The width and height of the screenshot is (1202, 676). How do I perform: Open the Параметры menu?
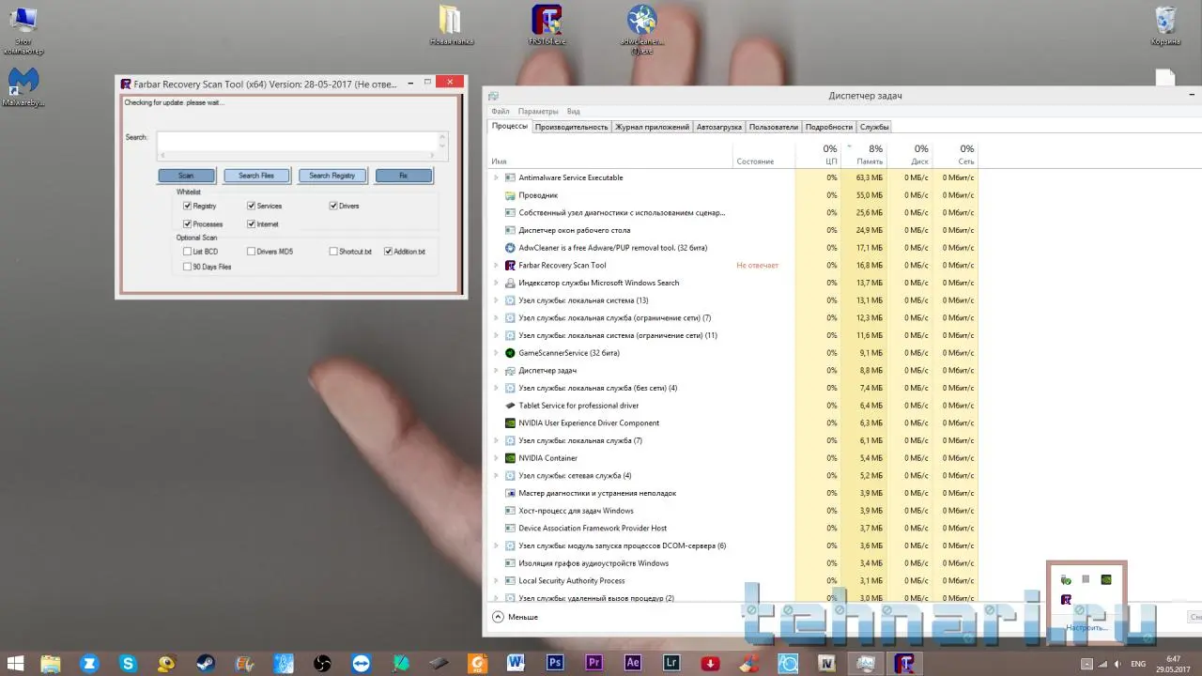pyautogui.click(x=537, y=112)
